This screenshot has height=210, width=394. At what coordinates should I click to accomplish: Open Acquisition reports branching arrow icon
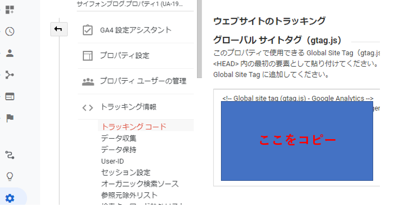click(x=9, y=75)
